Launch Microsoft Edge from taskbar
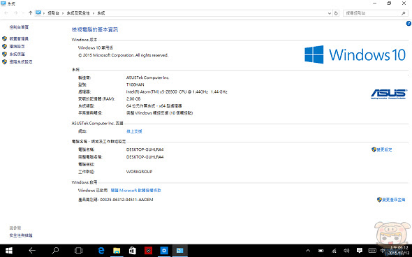412x257 pixels. pos(101,251)
